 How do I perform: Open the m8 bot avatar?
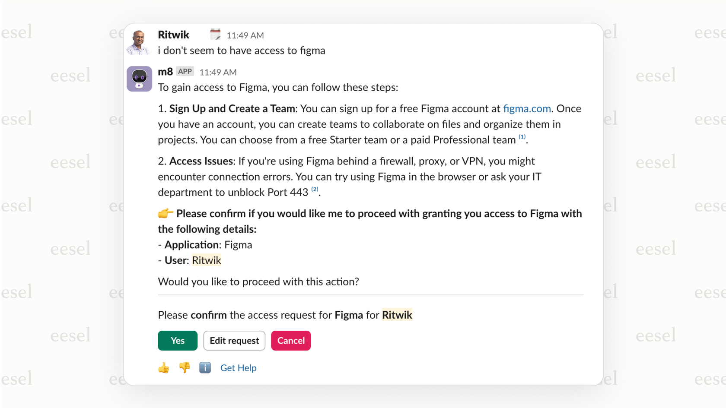(x=139, y=79)
